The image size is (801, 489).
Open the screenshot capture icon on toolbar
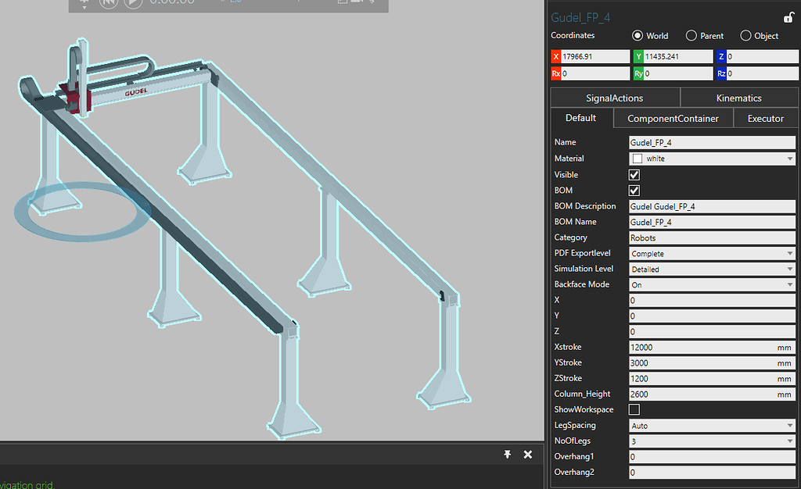pyautogui.click(x=343, y=3)
